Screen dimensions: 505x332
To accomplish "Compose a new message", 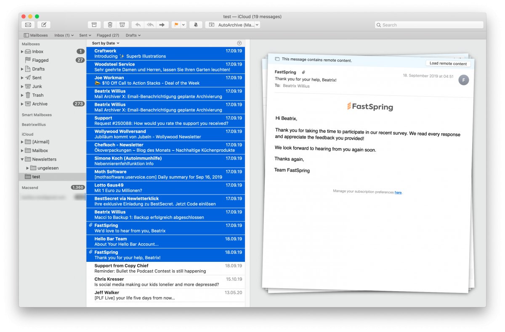I will click(44, 25).
